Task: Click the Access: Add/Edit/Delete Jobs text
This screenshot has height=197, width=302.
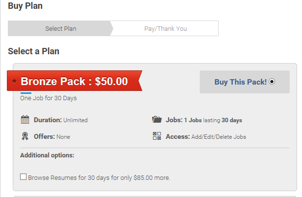Action: [206, 137]
